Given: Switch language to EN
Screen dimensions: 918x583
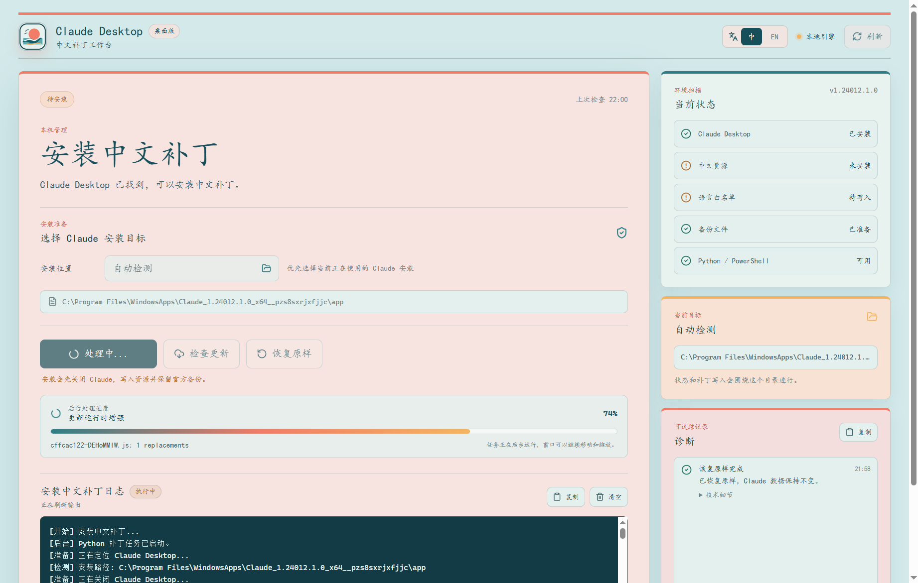Looking at the screenshot, I should point(774,37).
